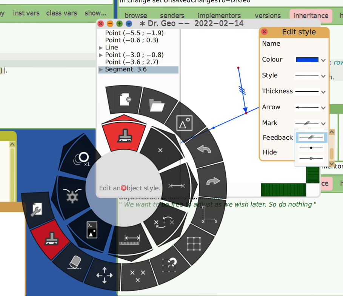This screenshot has height=296, width=343.
Task: Choose the triple-slash mark option
Action: coord(311,137)
